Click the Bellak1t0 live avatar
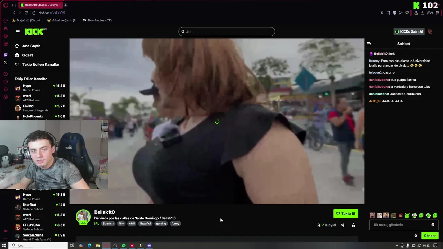443x249 pixels. coord(83,217)
